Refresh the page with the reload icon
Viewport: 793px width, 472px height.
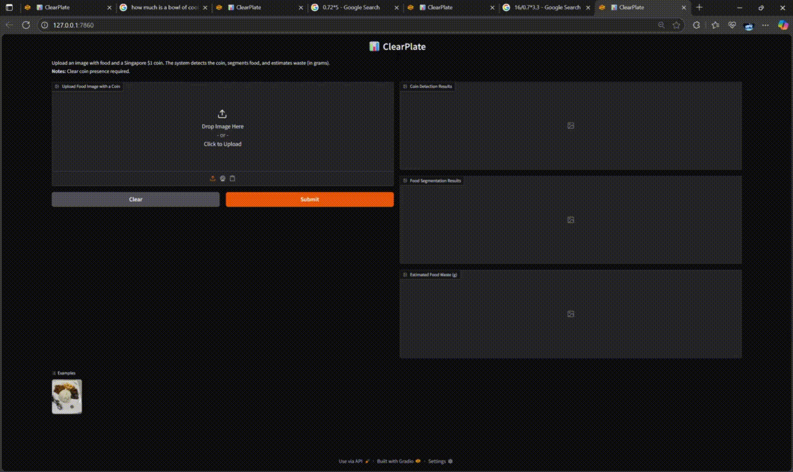click(x=26, y=25)
